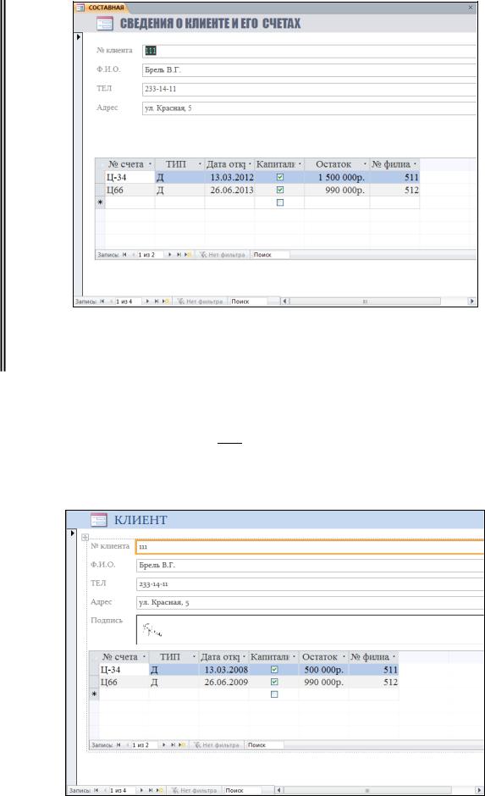Toggle capitalization checkbox for 13.03.2008 account
This screenshot has width=485, height=796.
[x=274, y=670]
